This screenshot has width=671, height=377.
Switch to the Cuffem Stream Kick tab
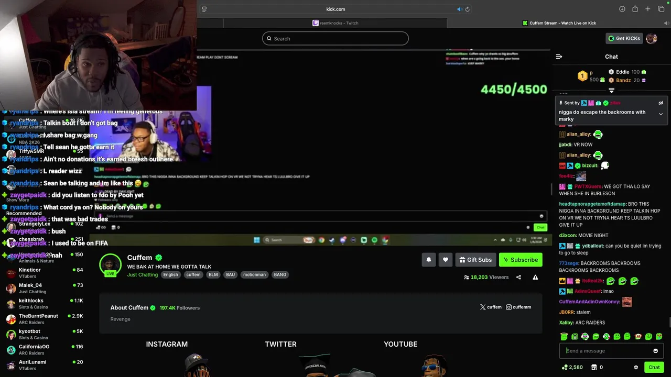pos(559,23)
